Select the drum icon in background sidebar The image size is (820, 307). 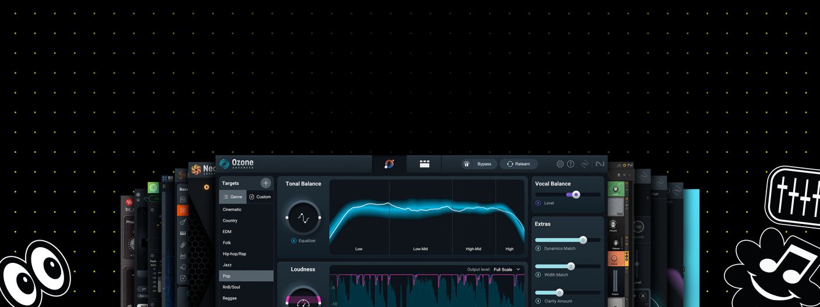(x=183, y=256)
